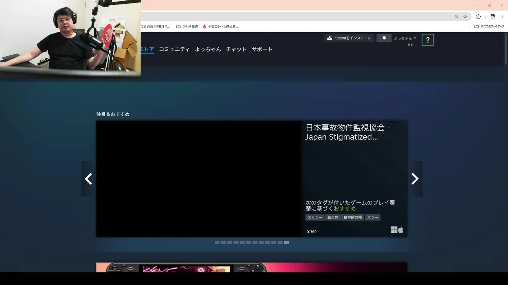Bookmark this page with the star icon
This screenshot has width=508, height=285.
pyautogui.click(x=465, y=17)
